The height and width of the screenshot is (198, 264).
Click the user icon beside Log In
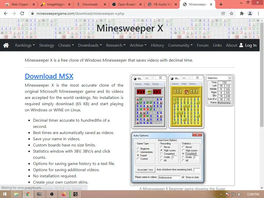pyautogui.click(x=241, y=45)
